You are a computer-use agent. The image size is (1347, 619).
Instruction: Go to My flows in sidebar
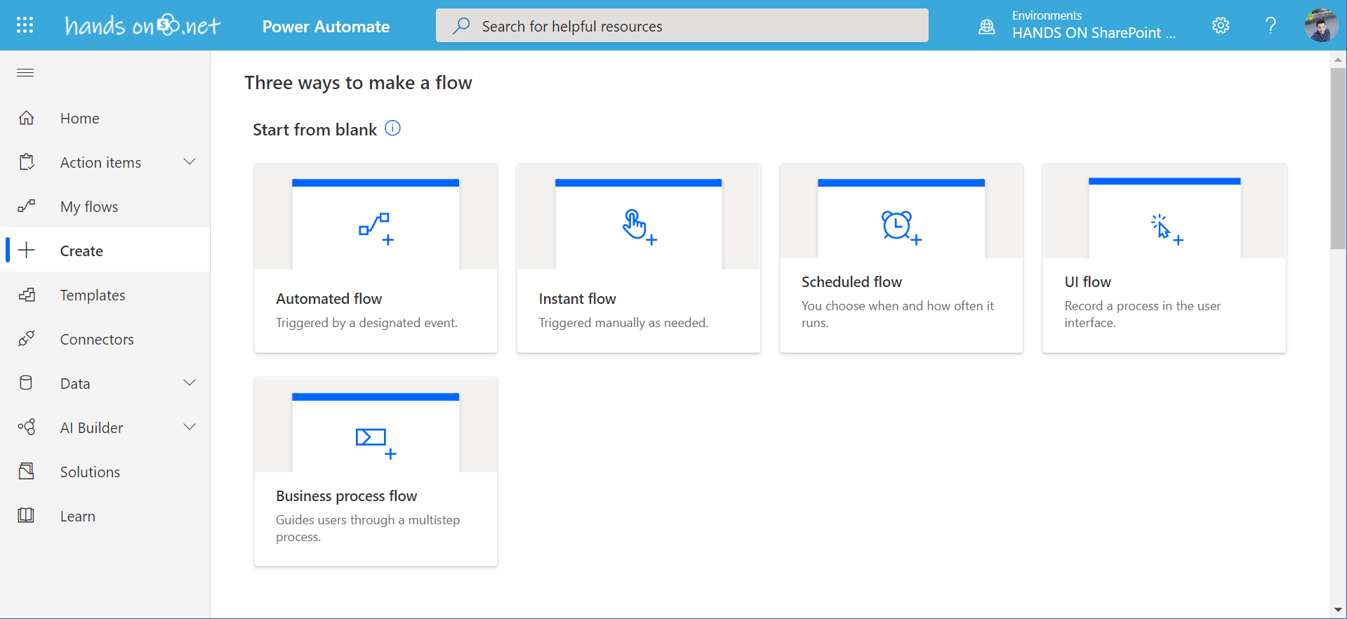pos(89,207)
